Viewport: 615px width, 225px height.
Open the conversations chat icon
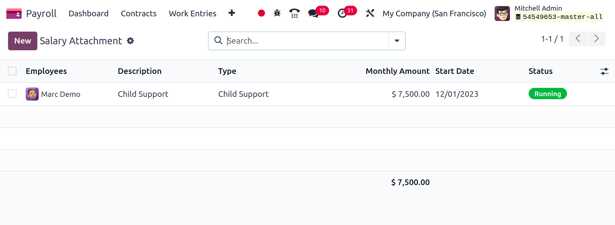313,14
